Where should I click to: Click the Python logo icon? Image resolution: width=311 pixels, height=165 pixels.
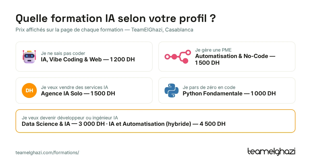click(172, 90)
